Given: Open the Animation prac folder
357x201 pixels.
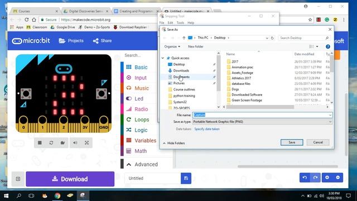Looking at the screenshot, I should 242,67.
